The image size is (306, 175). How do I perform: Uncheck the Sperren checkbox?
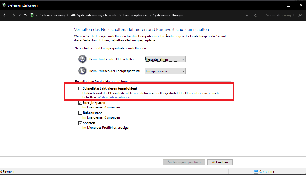[x=80, y=123]
